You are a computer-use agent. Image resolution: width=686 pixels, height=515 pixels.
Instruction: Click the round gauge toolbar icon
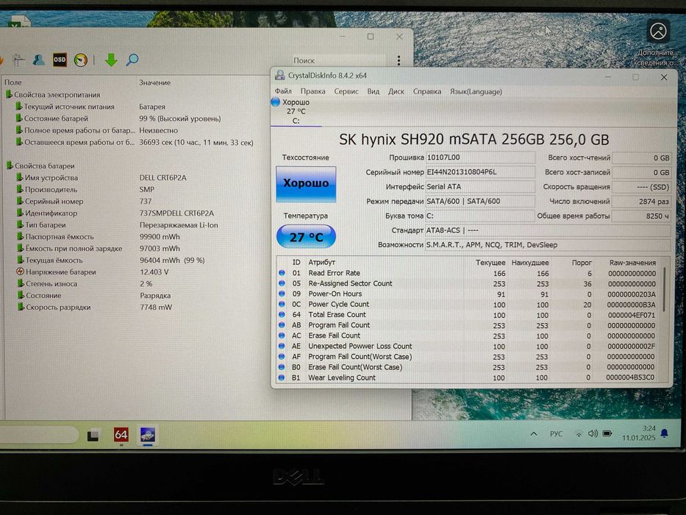[x=80, y=60]
